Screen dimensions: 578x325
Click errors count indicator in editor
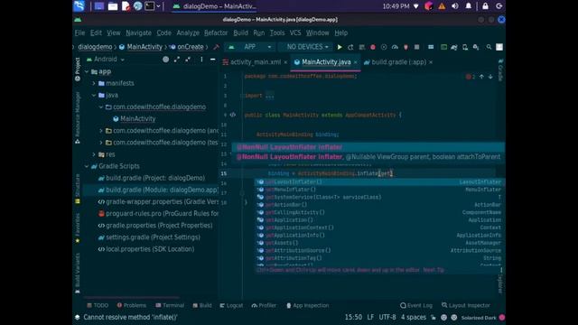pyautogui.click(x=470, y=77)
